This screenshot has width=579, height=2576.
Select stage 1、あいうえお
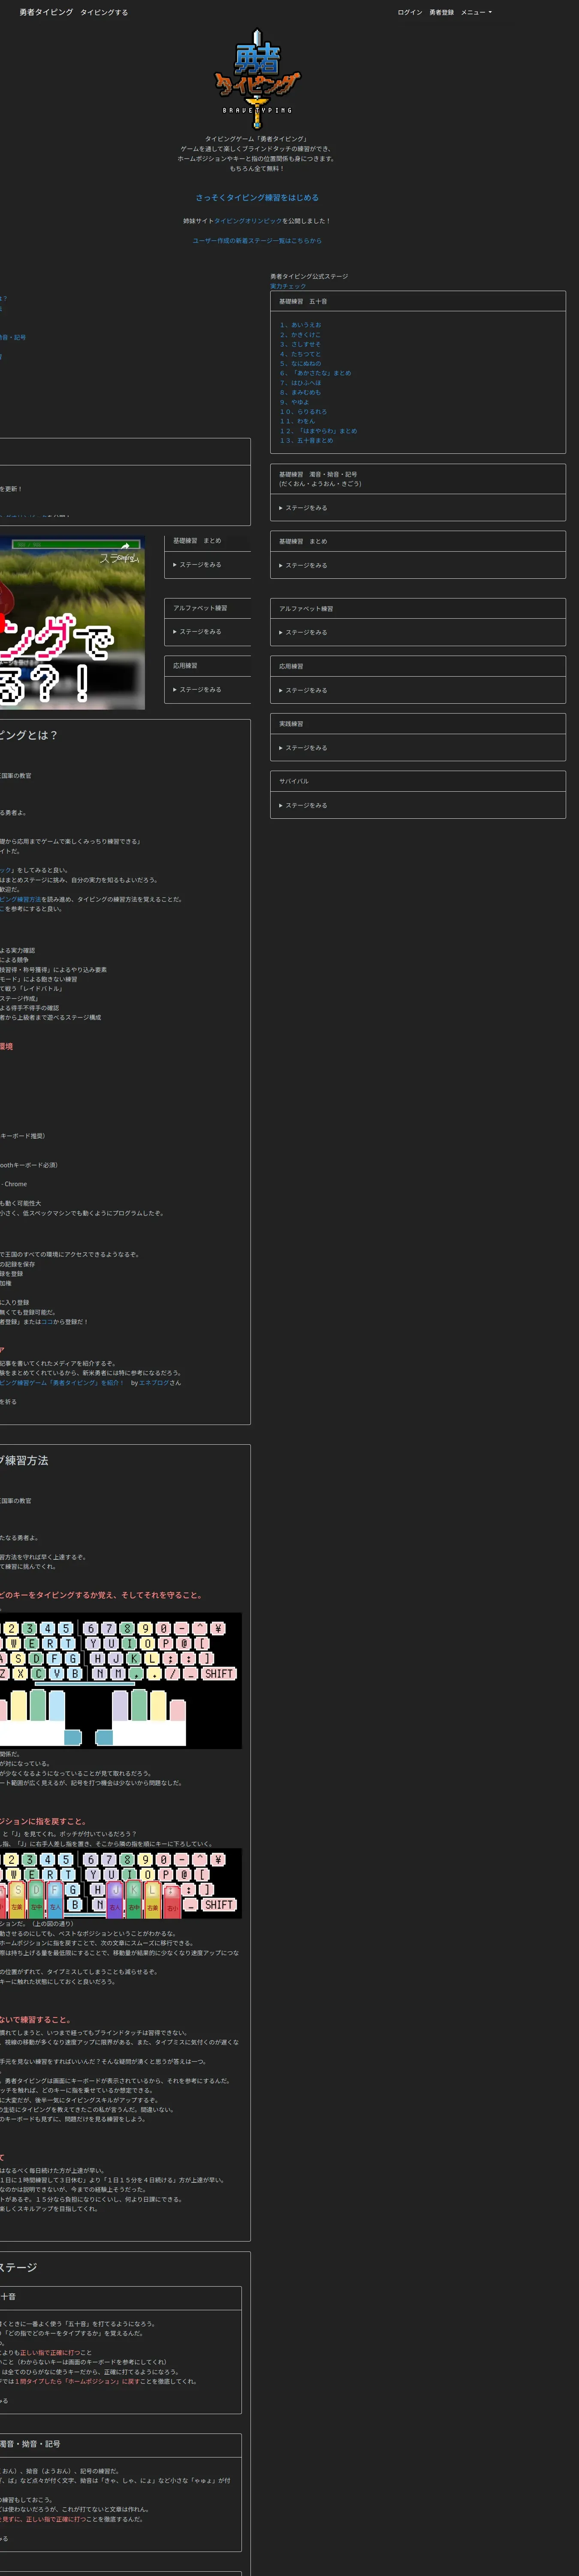tap(301, 325)
